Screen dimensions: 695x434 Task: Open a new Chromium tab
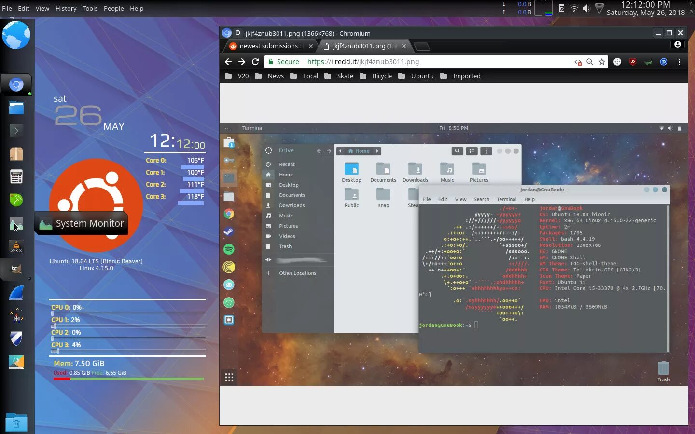422,47
